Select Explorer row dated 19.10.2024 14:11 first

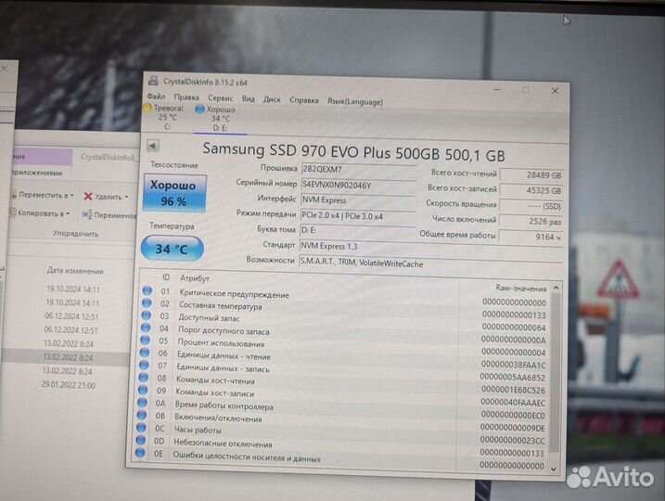click(x=73, y=289)
